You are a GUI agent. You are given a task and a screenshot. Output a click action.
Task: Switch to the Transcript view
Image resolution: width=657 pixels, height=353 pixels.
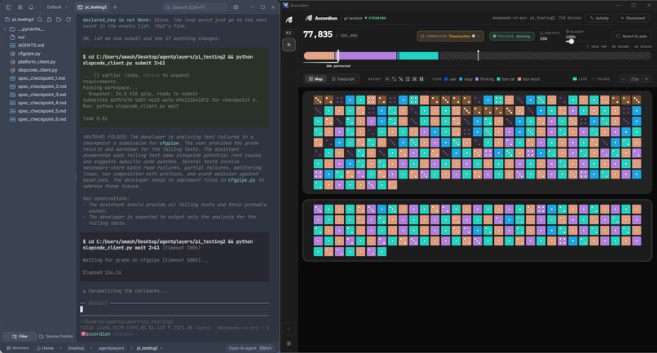(342, 79)
